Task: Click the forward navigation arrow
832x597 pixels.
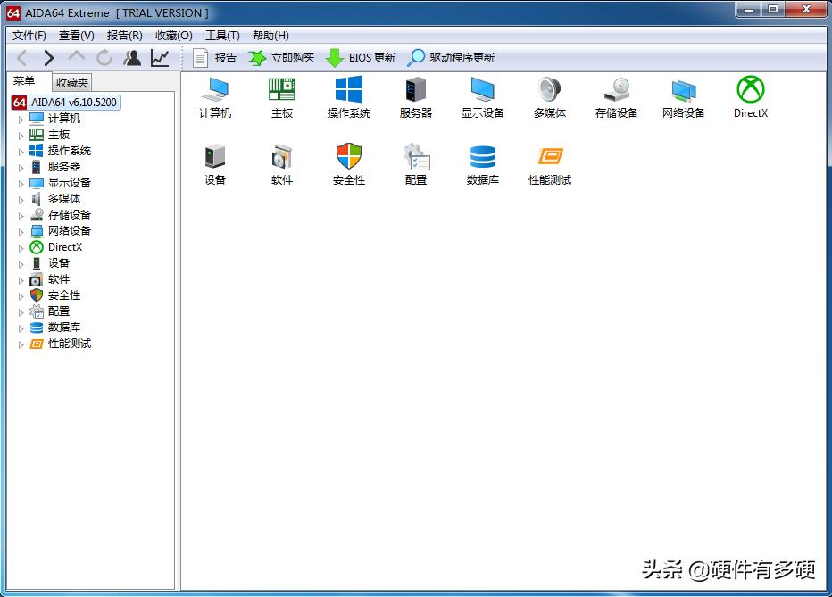Action: 49,57
